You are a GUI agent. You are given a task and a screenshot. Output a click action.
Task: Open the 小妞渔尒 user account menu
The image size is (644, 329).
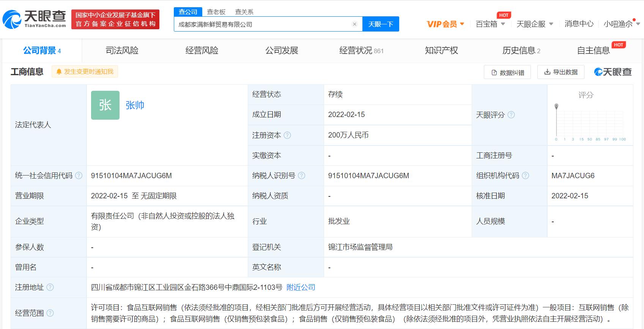622,24
